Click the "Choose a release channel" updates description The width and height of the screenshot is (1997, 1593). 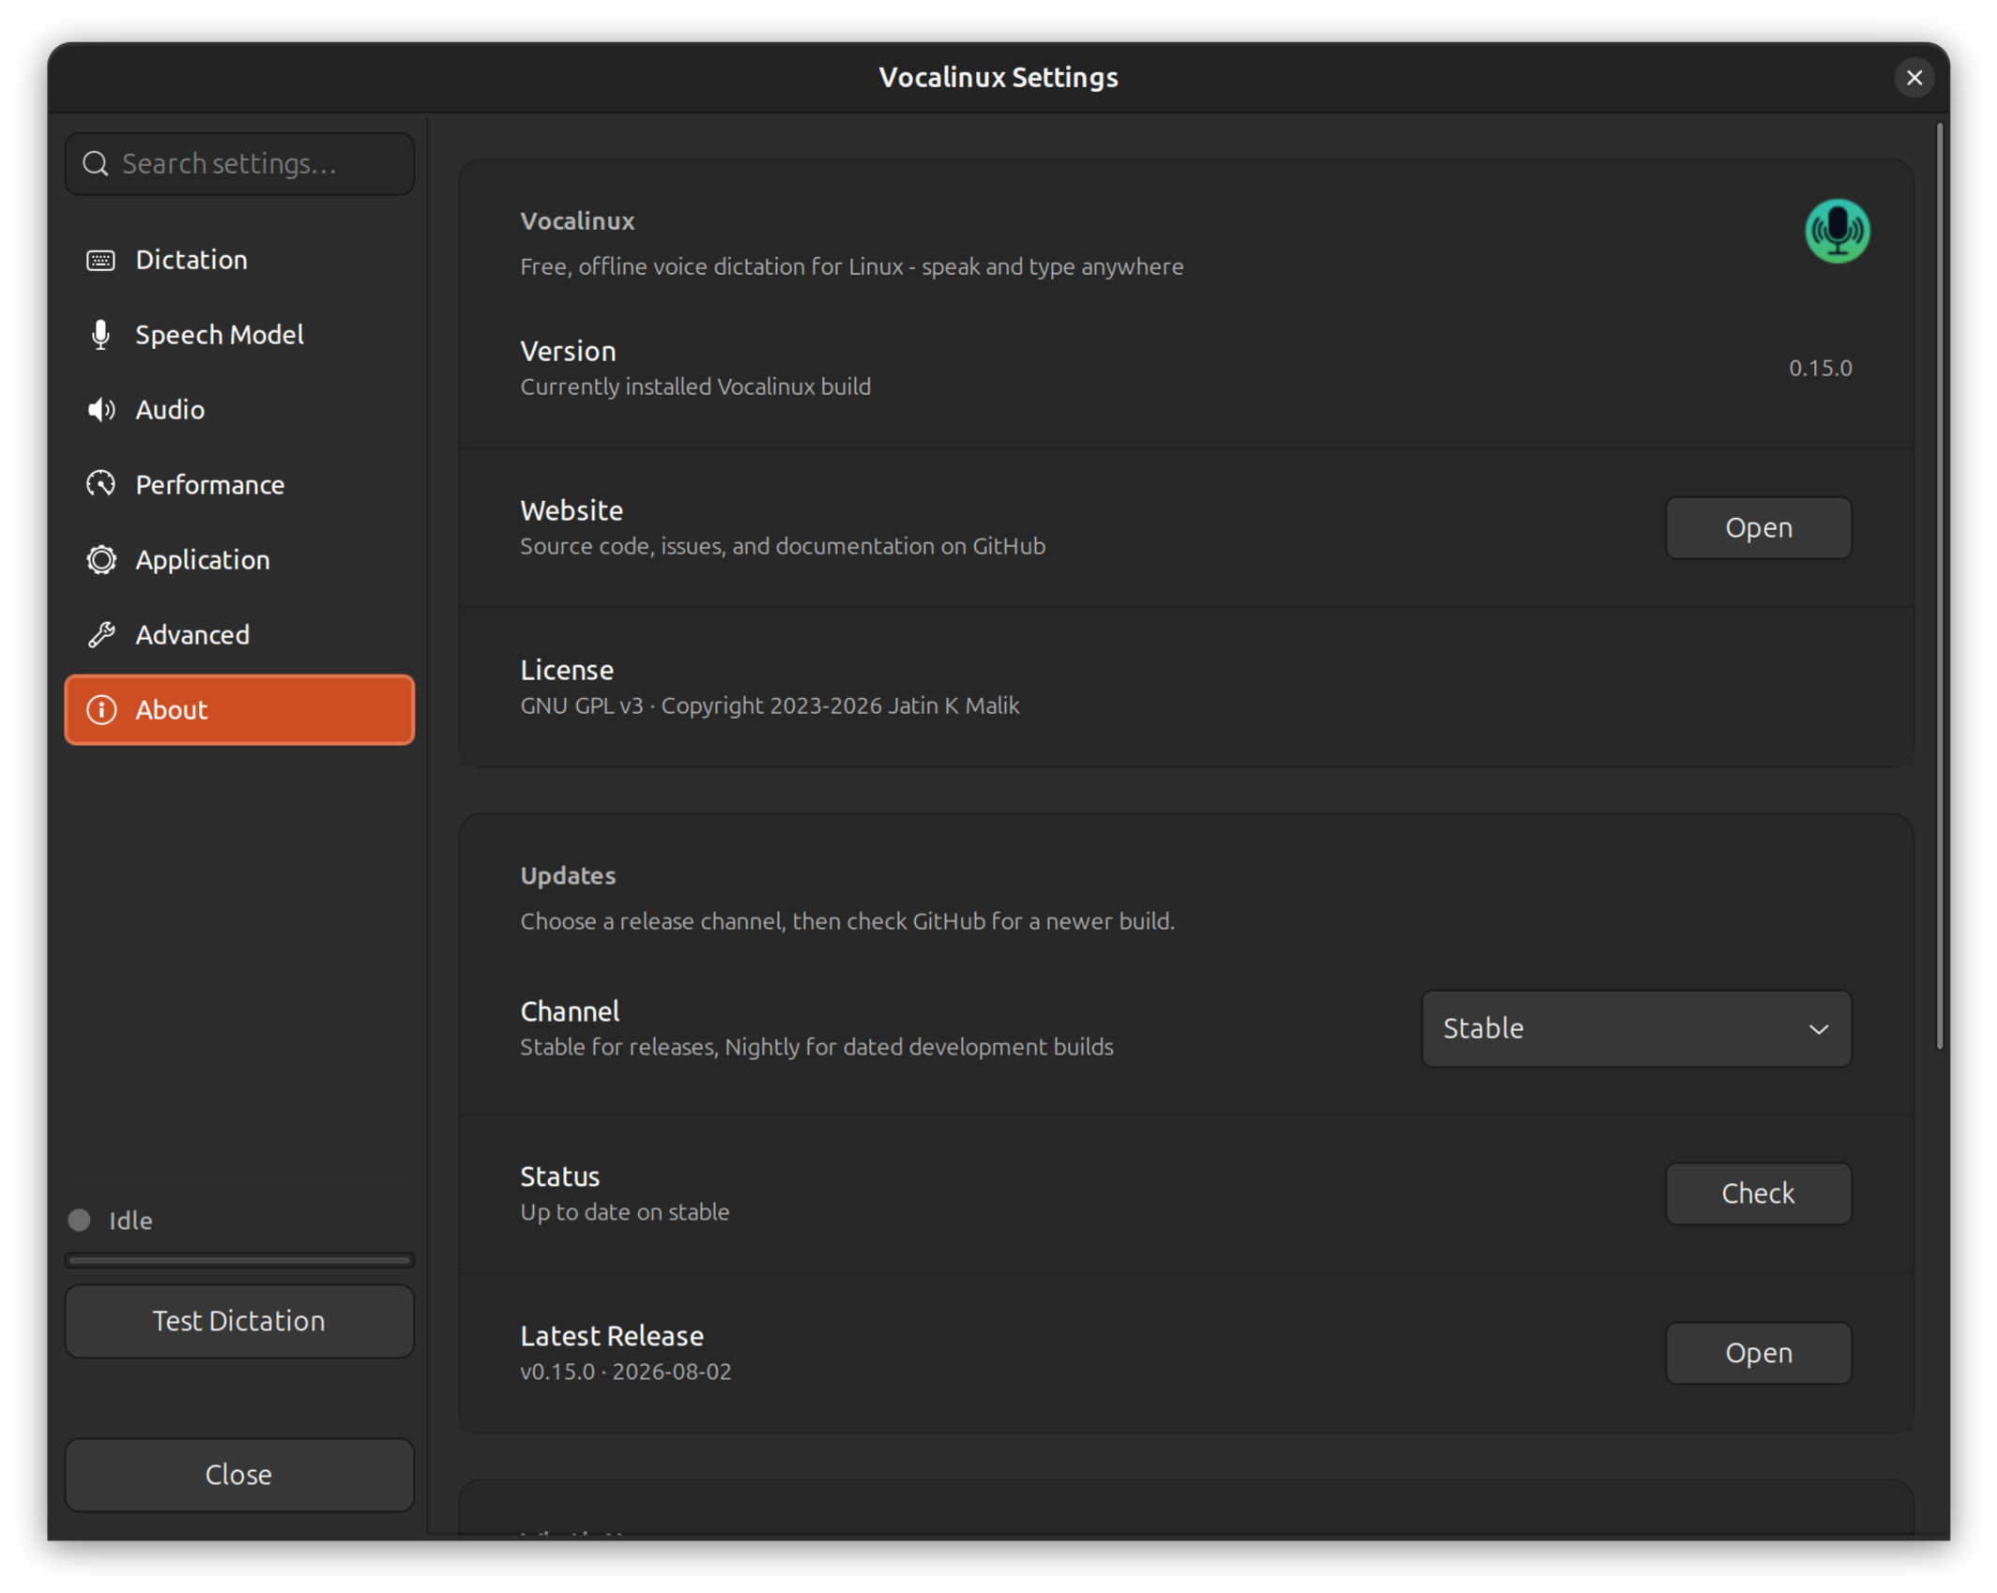tap(847, 921)
